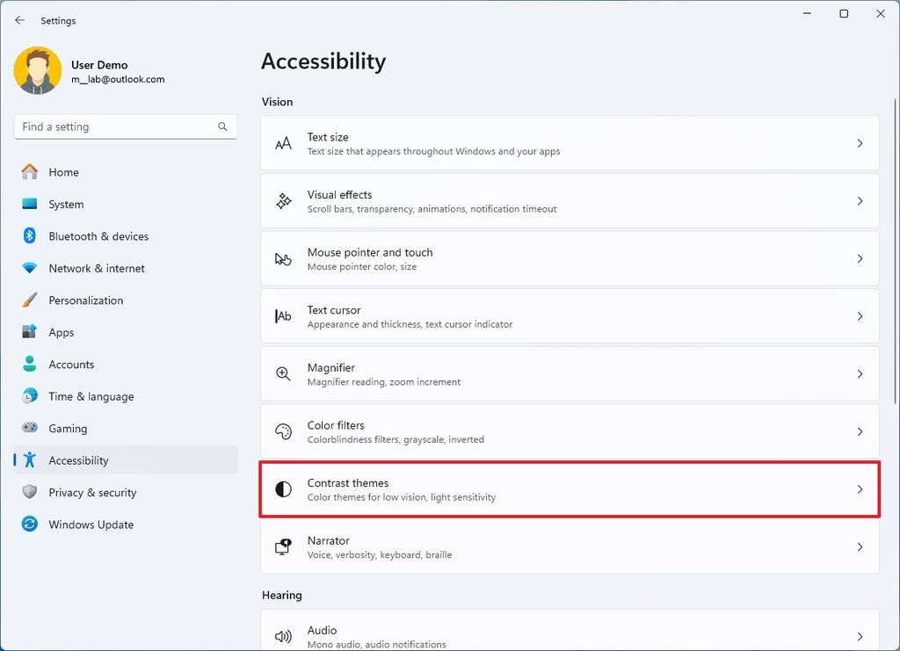Screen dimensions: 900x651
Task: Click the Visual effects sparkle icon
Action: coord(283,201)
